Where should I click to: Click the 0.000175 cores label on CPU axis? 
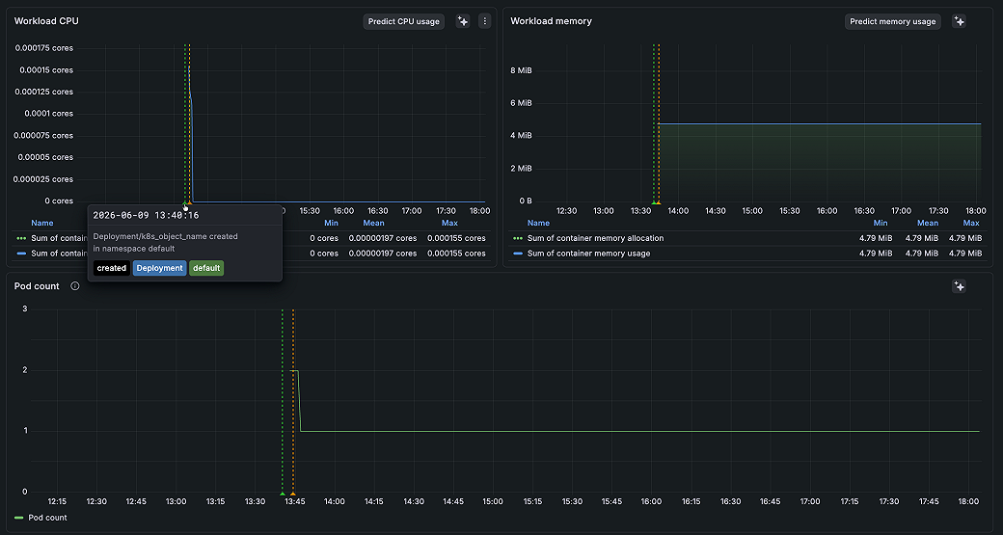pyautogui.click(x=44, y=48)
